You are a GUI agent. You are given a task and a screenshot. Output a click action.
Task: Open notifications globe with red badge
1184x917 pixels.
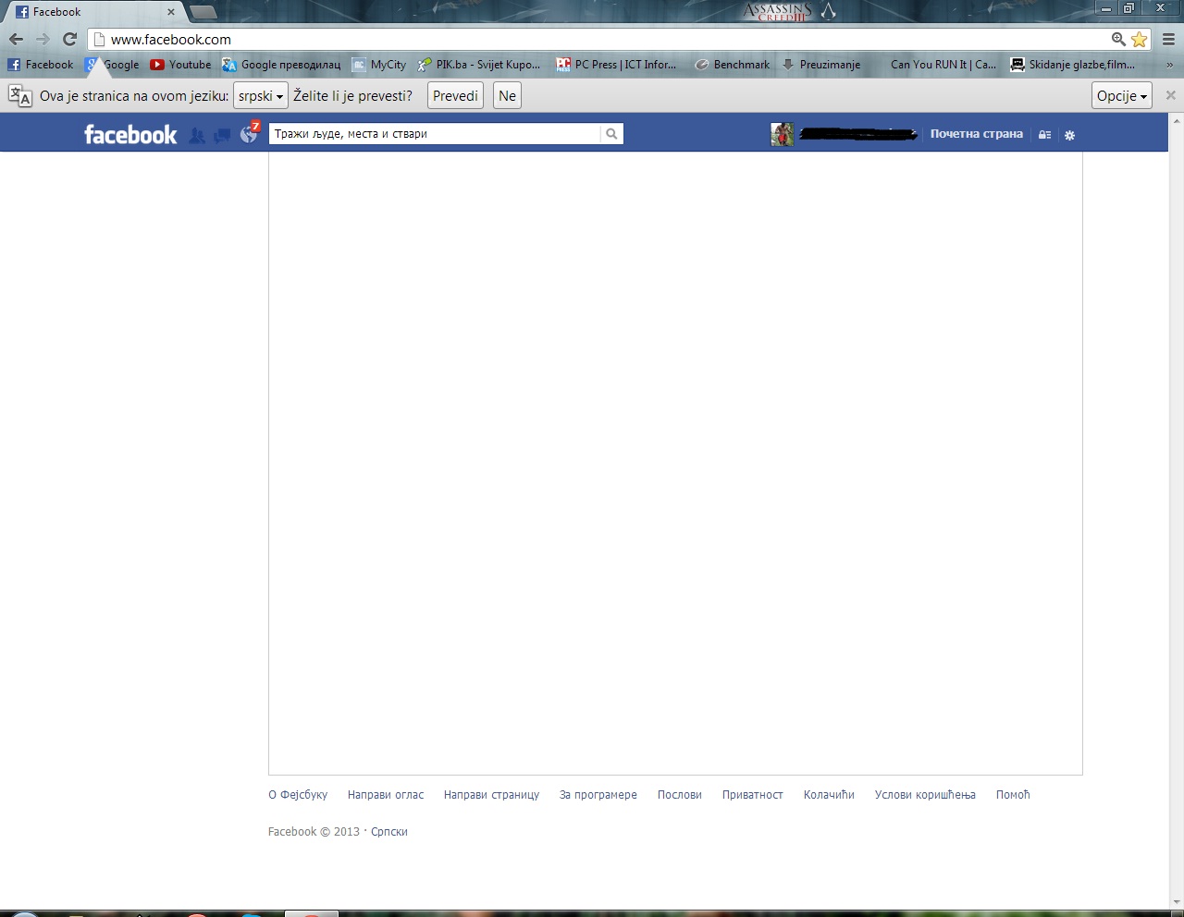click(249, 133)
